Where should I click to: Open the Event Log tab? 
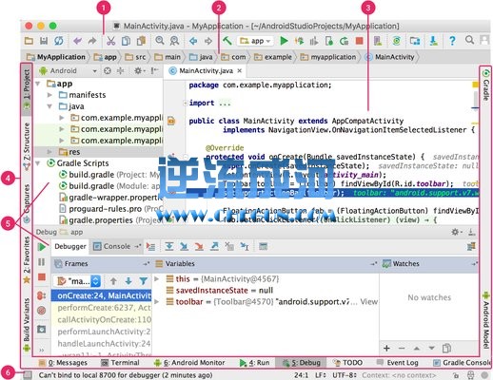(397, 363)
